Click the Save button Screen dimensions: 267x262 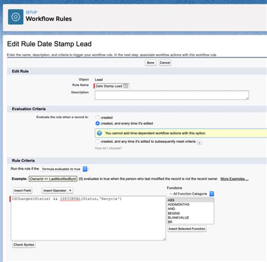coord(150,62)
